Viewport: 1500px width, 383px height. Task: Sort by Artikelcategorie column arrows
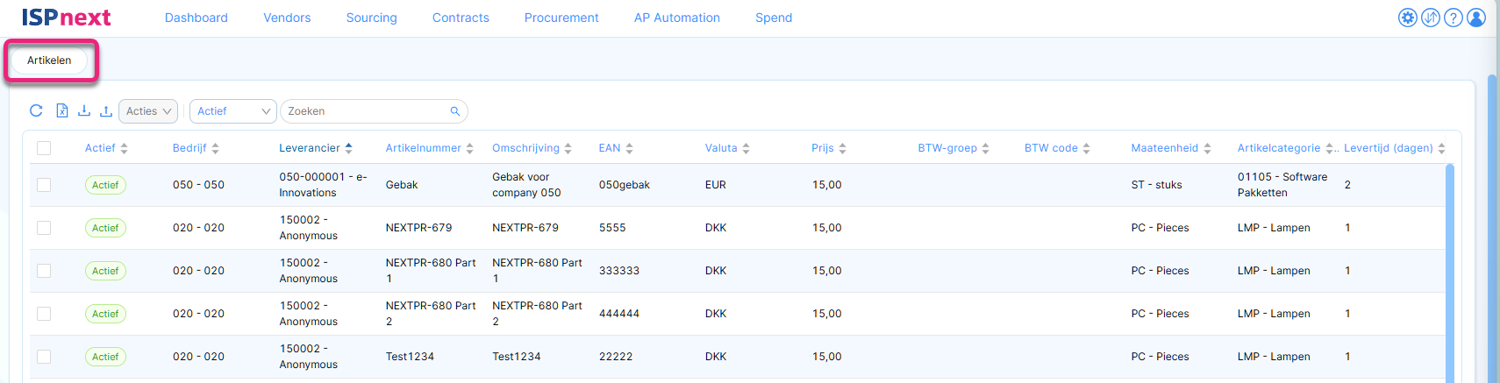1329,148
